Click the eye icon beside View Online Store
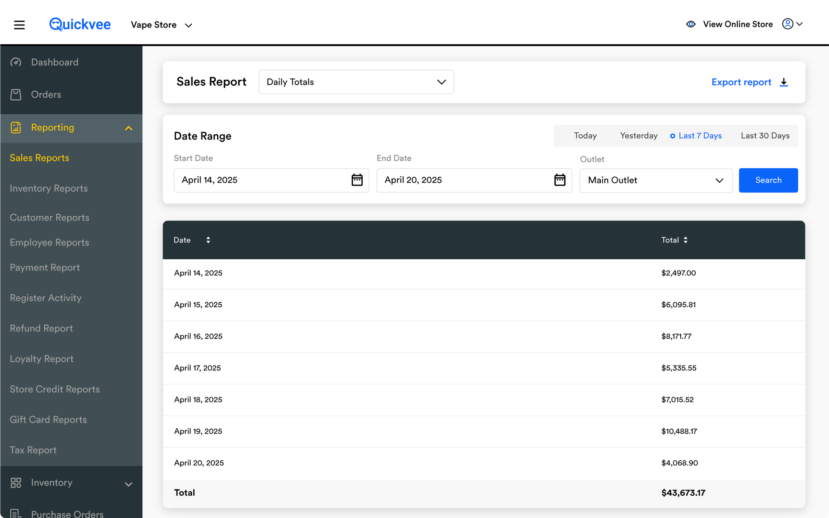The width and height of the screenshot is (829, 518). [x=691, y=24]
